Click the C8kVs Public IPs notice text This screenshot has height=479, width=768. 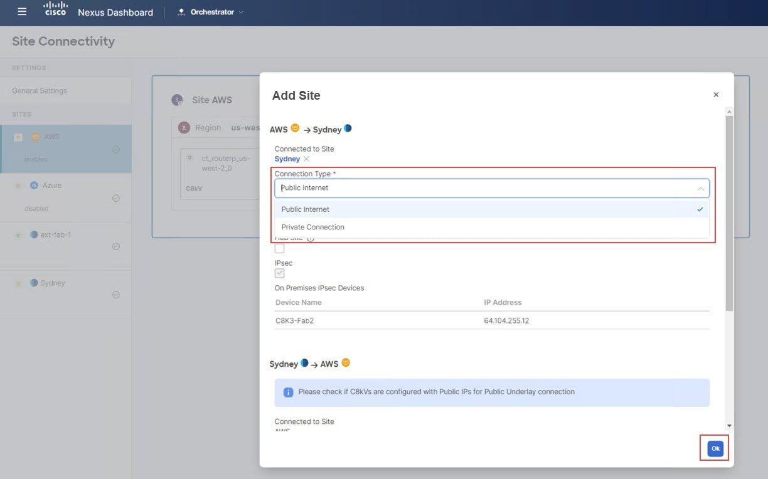click(437, 392)
